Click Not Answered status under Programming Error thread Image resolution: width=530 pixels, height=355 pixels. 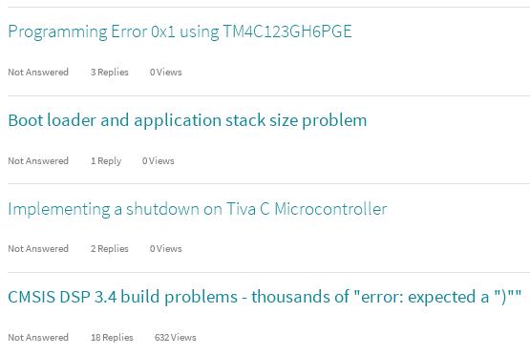pos(38,72)
